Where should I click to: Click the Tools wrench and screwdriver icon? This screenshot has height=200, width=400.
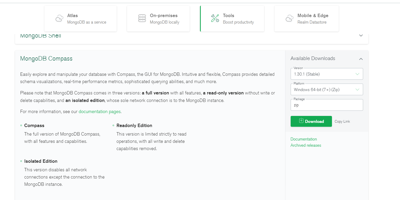pyautogui.click(x=215, y=18)
